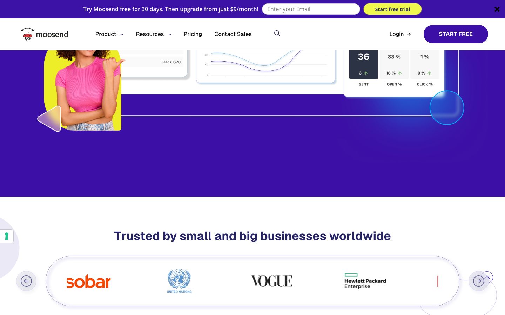Click the Leads: 670 label
This screenshot has width=505, height=315.
(x=171, y=62)
